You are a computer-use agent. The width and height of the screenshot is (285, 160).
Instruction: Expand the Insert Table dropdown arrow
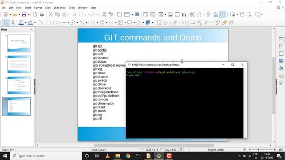165,15
